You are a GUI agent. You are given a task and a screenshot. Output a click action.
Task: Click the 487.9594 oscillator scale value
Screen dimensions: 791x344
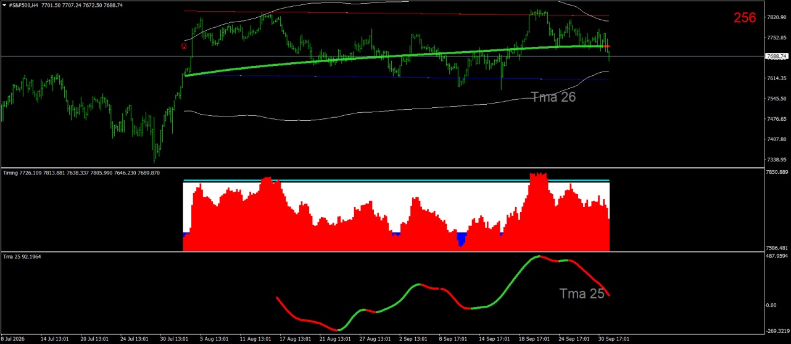coord(777,256)
